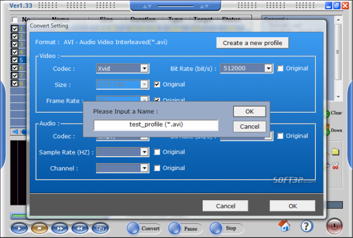This screenshot has width=353, height=238.
Task: Click the top center collapse handle
Action: tap(175, 6)
